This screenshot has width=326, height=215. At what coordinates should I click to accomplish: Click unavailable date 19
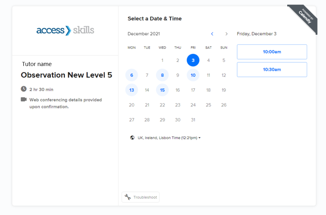[224, 90]
